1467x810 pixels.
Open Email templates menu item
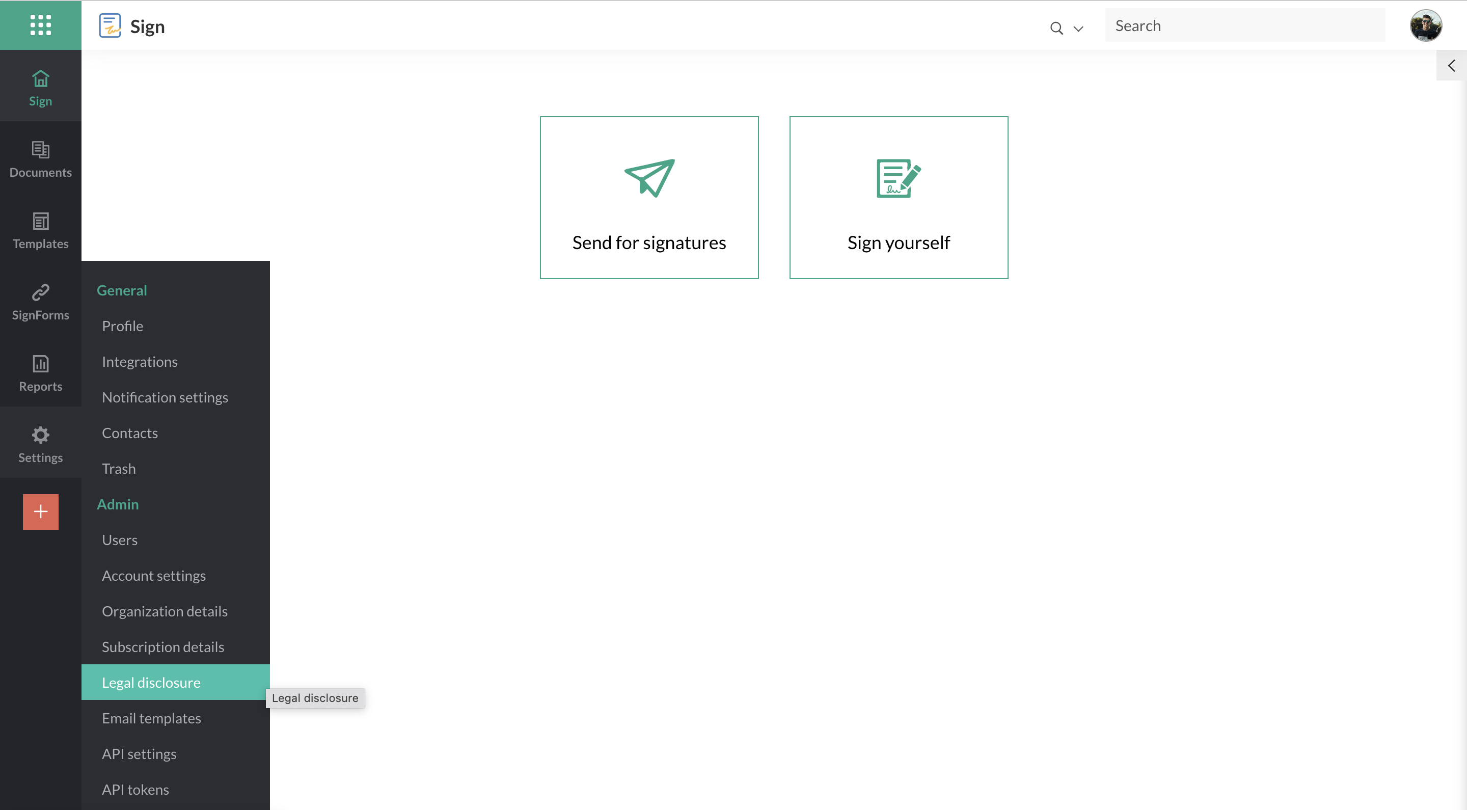(151, 718)
